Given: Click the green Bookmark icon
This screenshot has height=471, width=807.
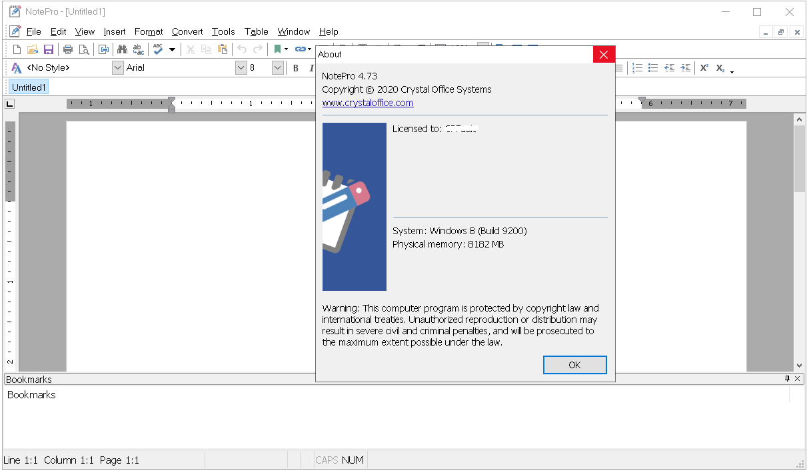Looking at the screenshot, I should point(277,49).
